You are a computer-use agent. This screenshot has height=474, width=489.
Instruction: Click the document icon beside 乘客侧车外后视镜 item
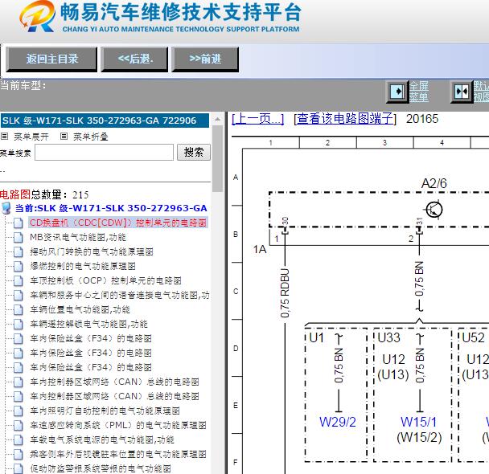click(18, 455)
